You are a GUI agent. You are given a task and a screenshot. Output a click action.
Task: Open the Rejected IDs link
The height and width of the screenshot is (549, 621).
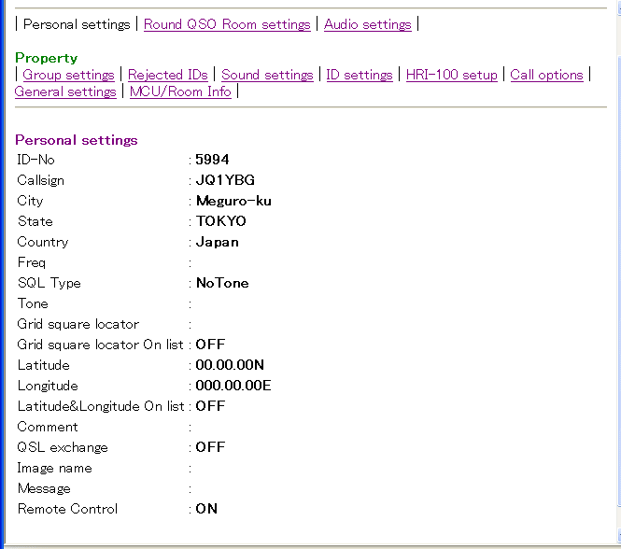[x=168, y=75]
